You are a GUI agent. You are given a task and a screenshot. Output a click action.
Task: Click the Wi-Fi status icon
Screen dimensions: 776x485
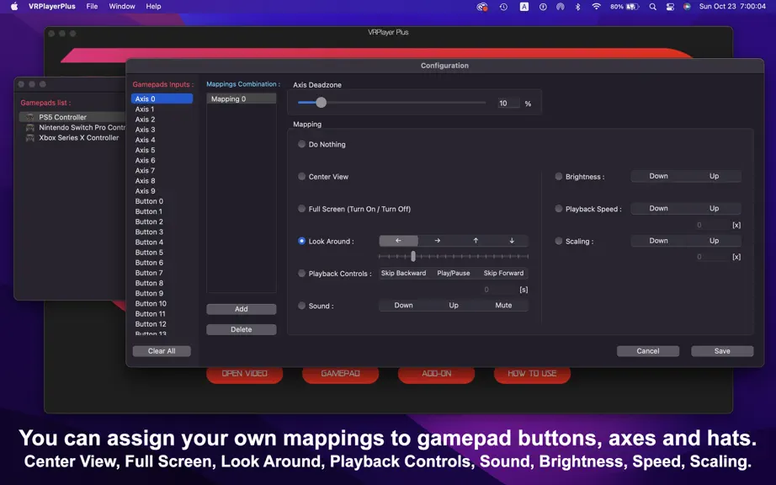click(x=597, y=7)
